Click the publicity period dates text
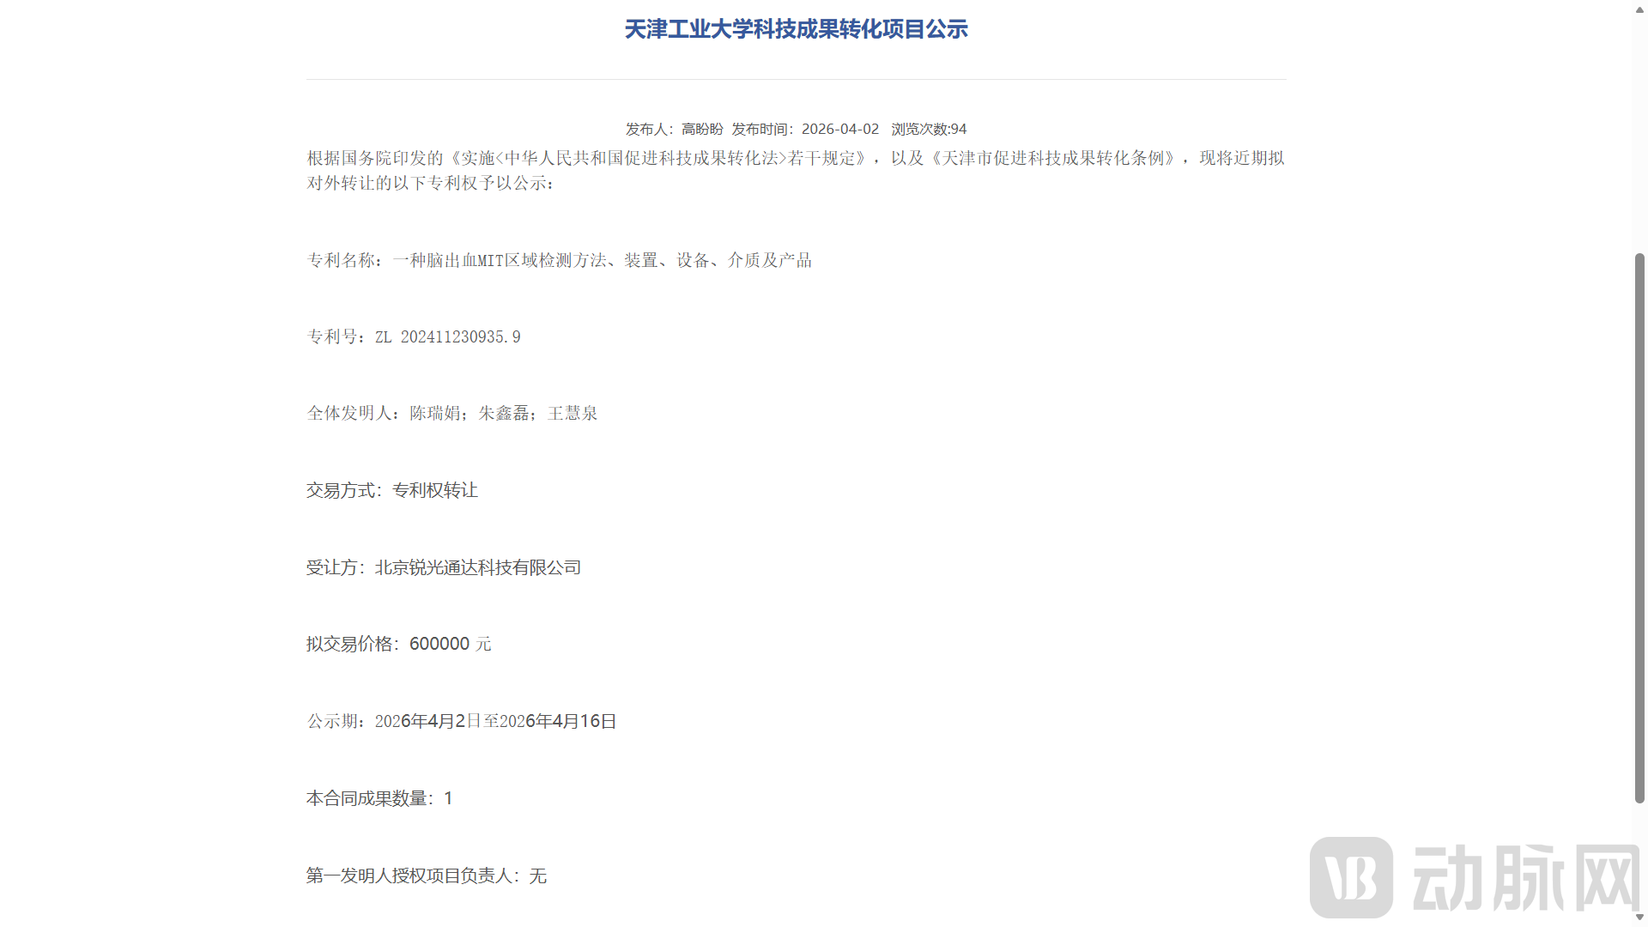 tap(496, 721)
